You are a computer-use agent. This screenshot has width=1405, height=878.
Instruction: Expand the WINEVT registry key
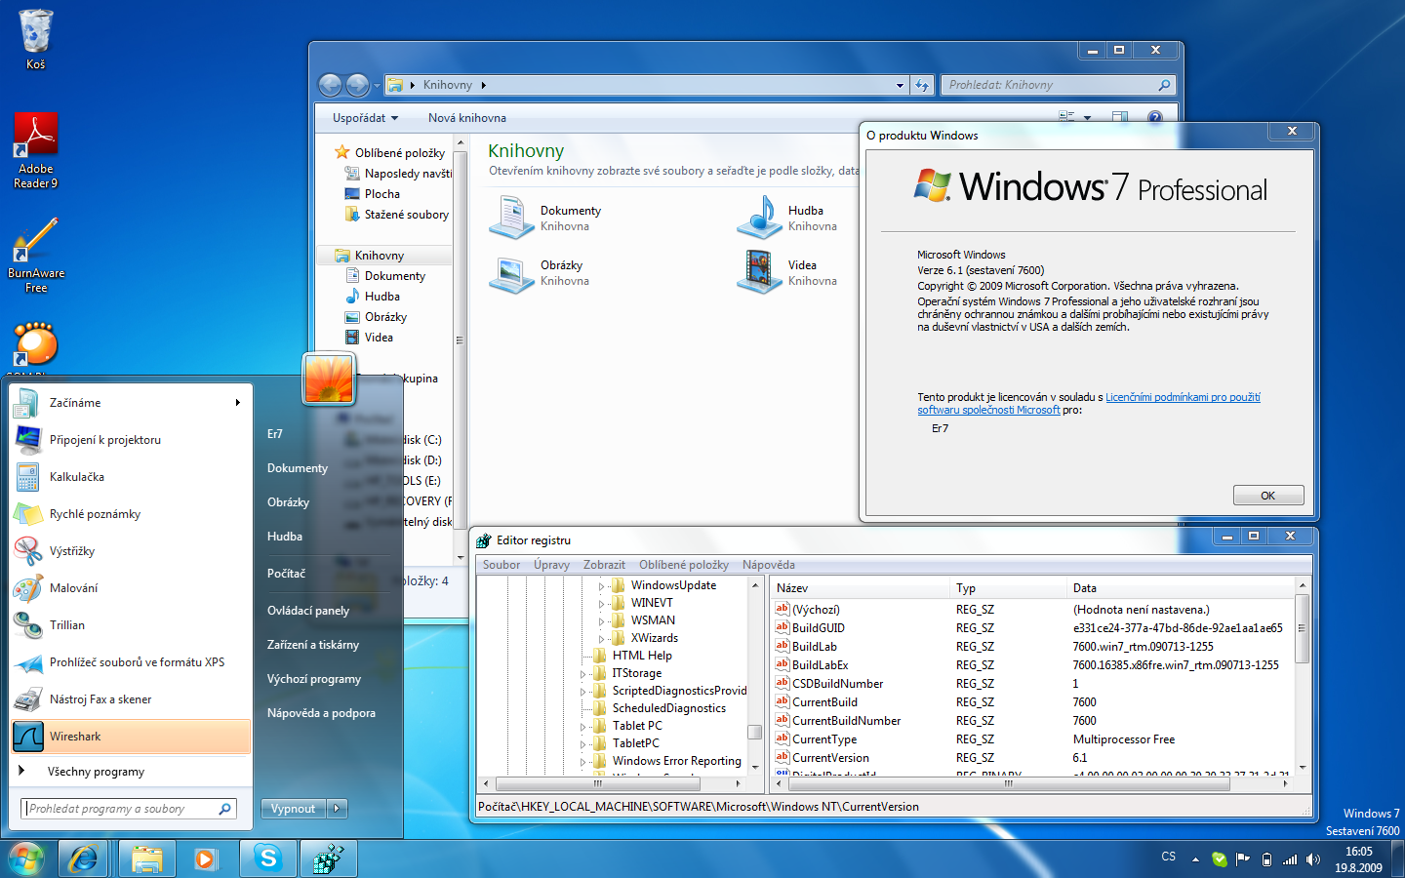(601, 603)
